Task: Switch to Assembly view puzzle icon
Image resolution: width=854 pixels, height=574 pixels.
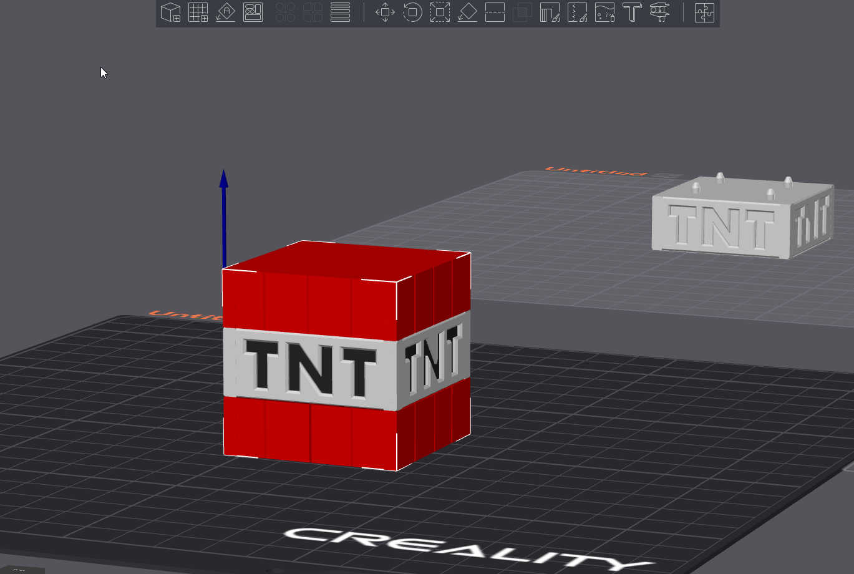Action: [704, 12]
